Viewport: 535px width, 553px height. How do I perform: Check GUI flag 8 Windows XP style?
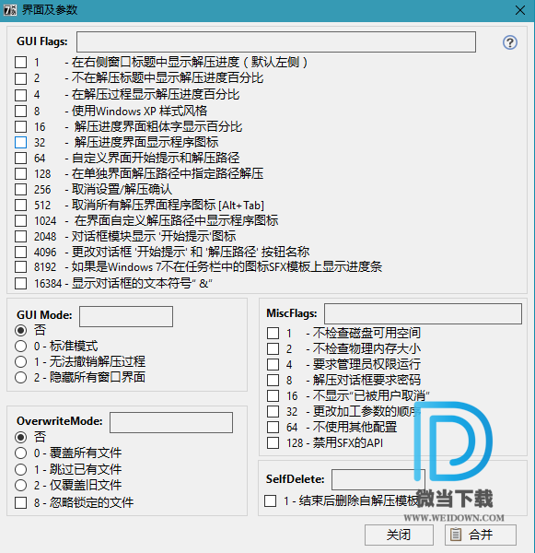(x=21, y=112)
